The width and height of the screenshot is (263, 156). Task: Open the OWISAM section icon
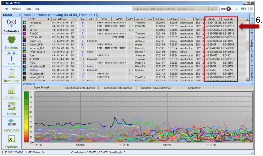pyautogui.click(x=11, y=123)
